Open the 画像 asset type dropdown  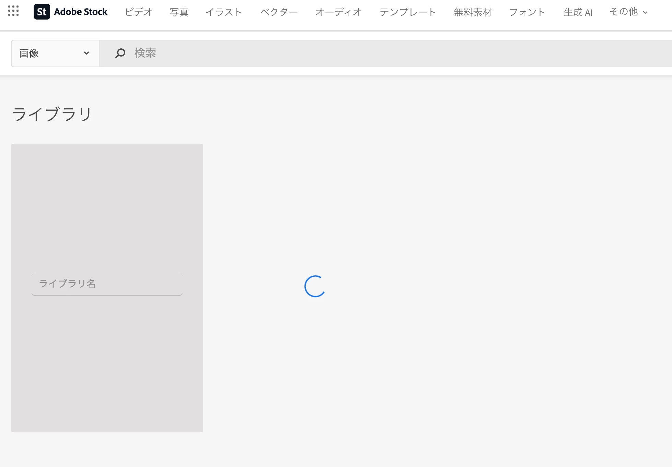(55, 53)
